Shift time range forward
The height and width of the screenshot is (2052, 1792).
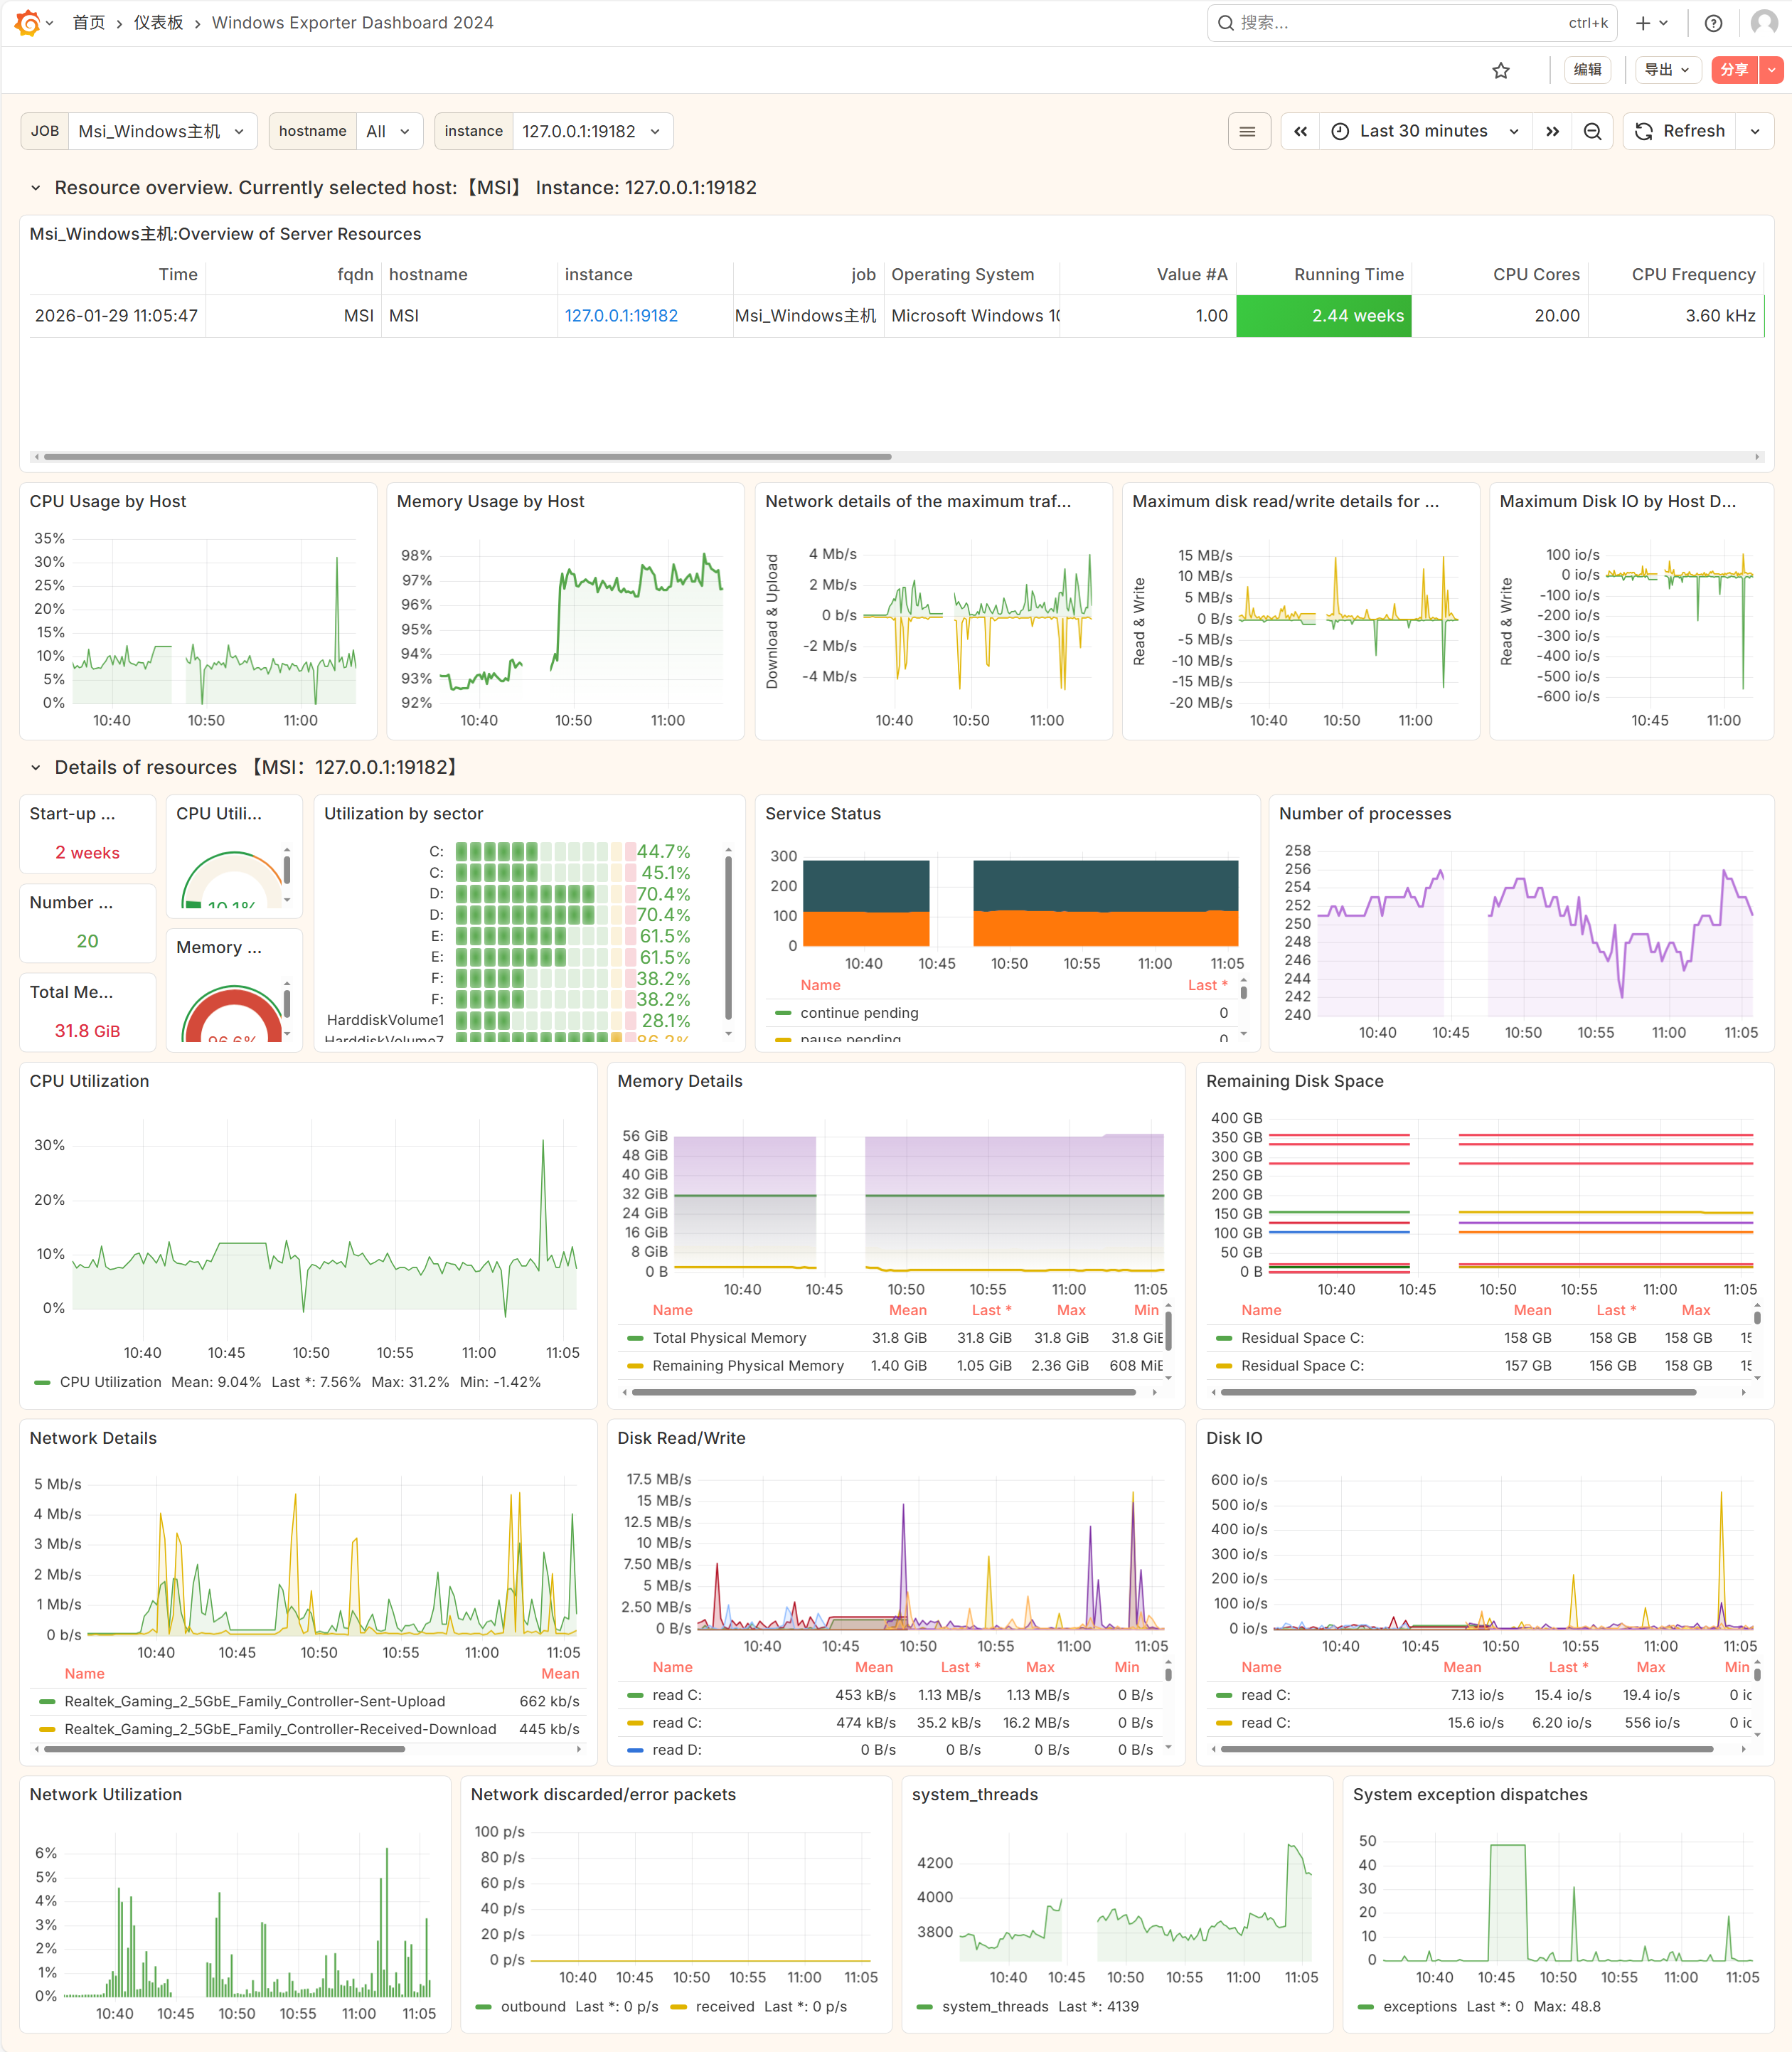coord(1552,131)
